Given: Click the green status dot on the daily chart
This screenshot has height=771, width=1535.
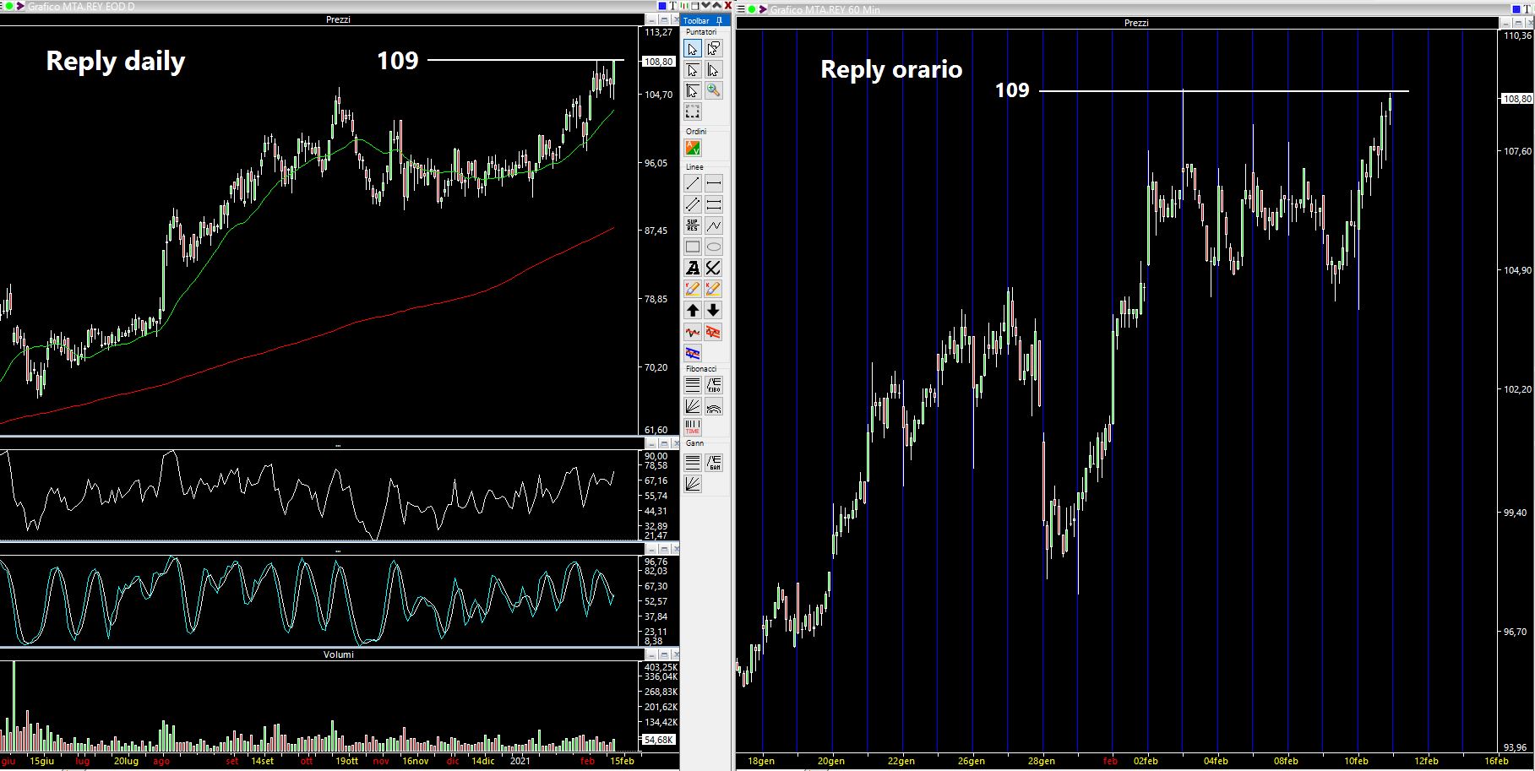Looking at the screenshot, I should coord(8,6).
